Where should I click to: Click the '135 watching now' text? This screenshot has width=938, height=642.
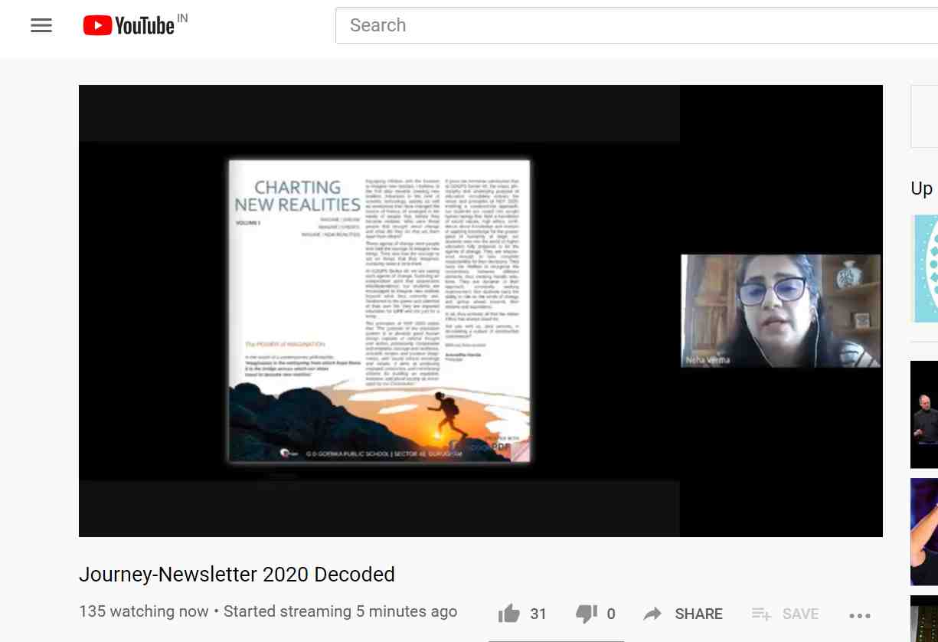click(x=144, y=611)
